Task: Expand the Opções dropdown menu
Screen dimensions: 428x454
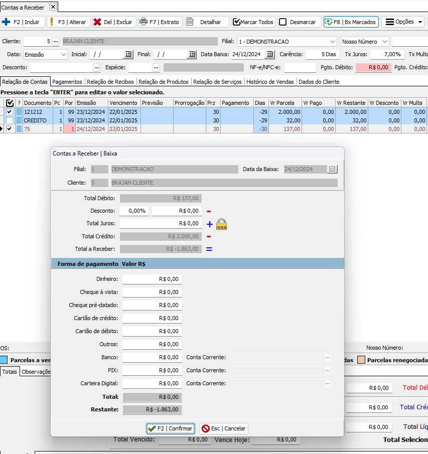Action: [x=402, y=22]
